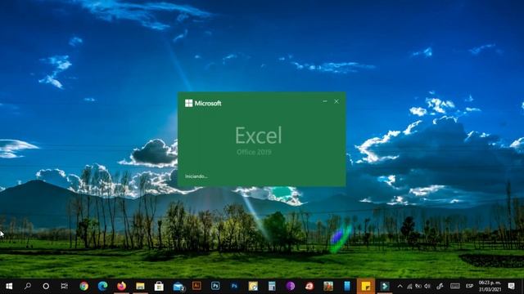Open clock showing 31/03/2021
The width and height of the screenshot is (524, 294).
490,286
